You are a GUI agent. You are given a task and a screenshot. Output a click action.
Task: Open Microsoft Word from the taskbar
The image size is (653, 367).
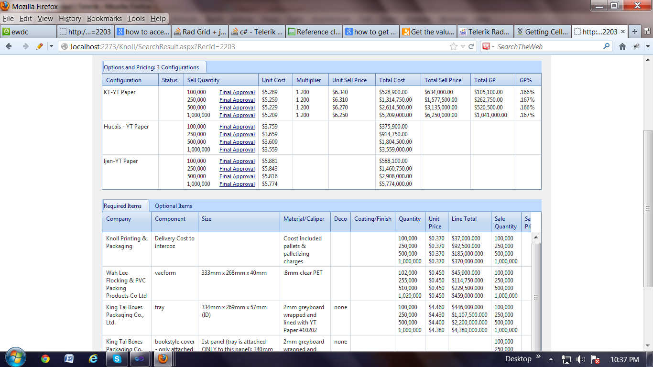(x=69, y=358)
